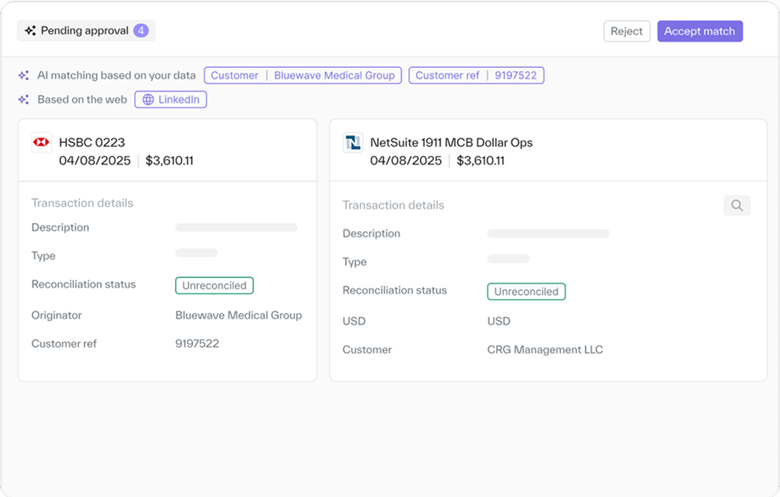Viewport: 780px width, 497px height.
Task: Select the Customer ref 9197522 chip
Action: coord(476,76)
